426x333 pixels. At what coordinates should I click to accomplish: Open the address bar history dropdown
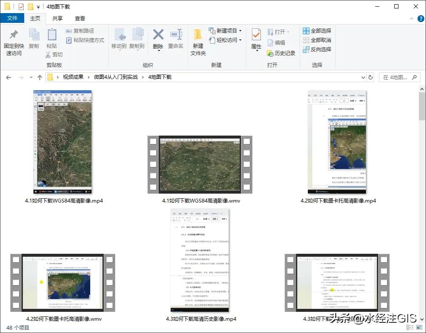click(363, 78)
